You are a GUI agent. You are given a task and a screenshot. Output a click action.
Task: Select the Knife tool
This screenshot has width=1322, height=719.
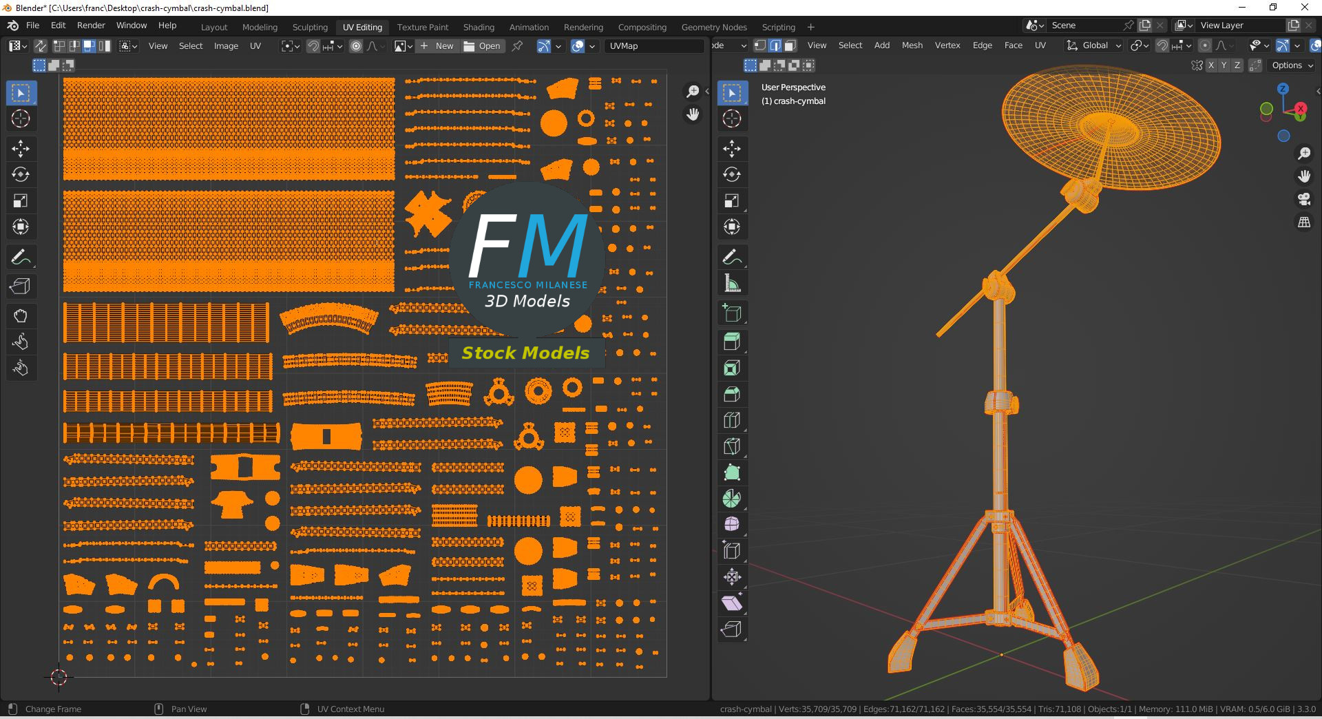pyautogui.click(x=732, y=446)
